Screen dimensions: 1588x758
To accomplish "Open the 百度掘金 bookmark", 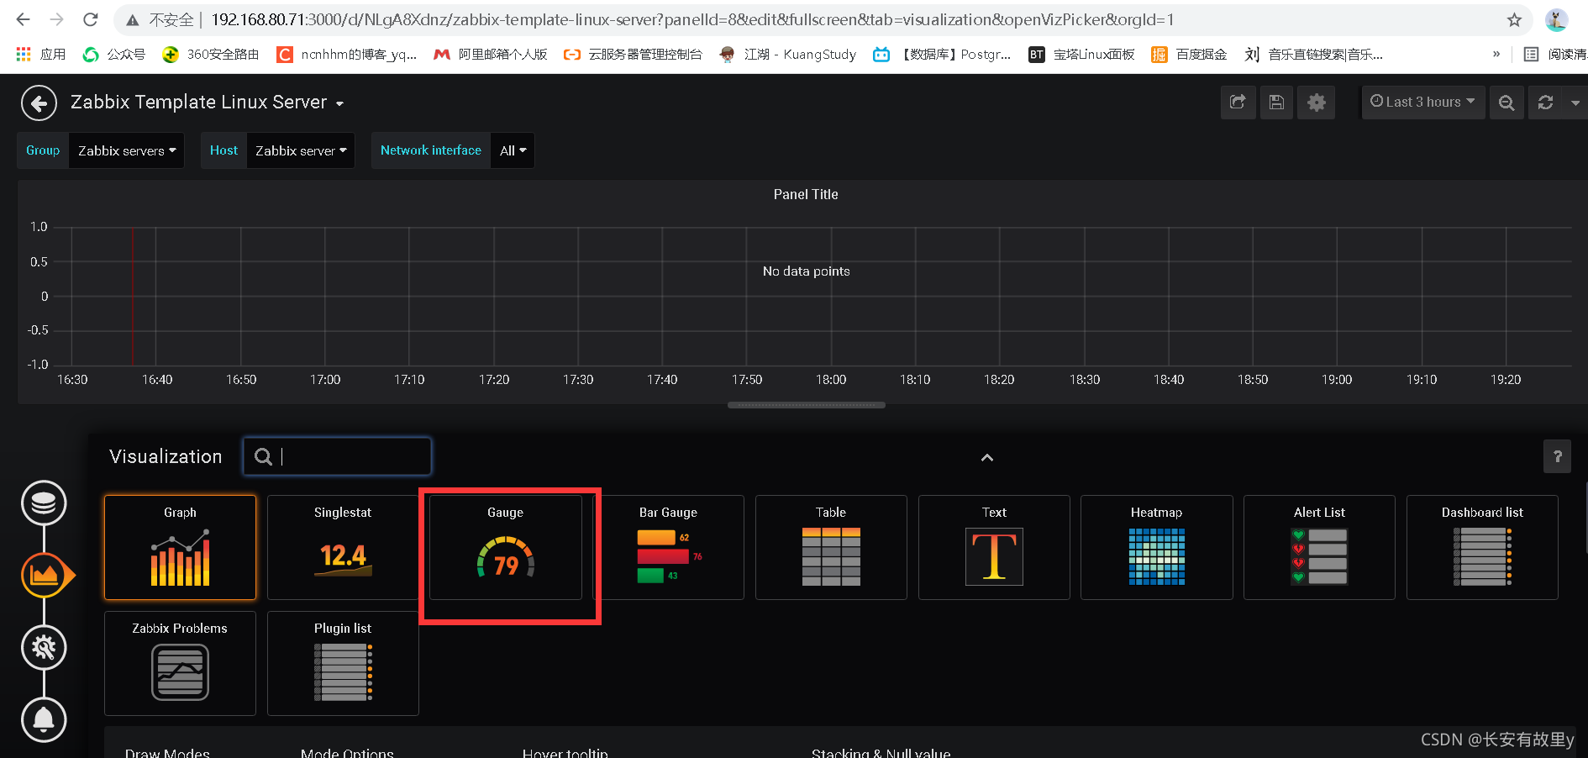I will 1189,54.
